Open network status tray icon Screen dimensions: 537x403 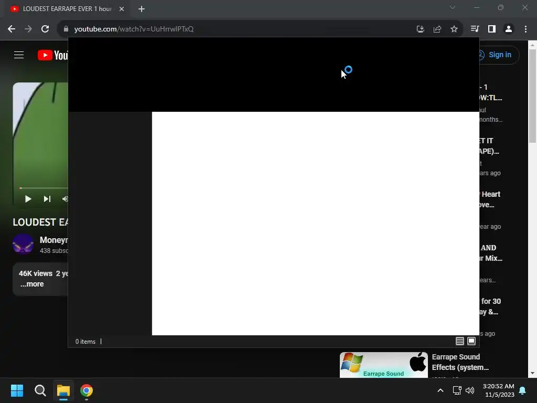pyautogui.click(x=457, y=390)
